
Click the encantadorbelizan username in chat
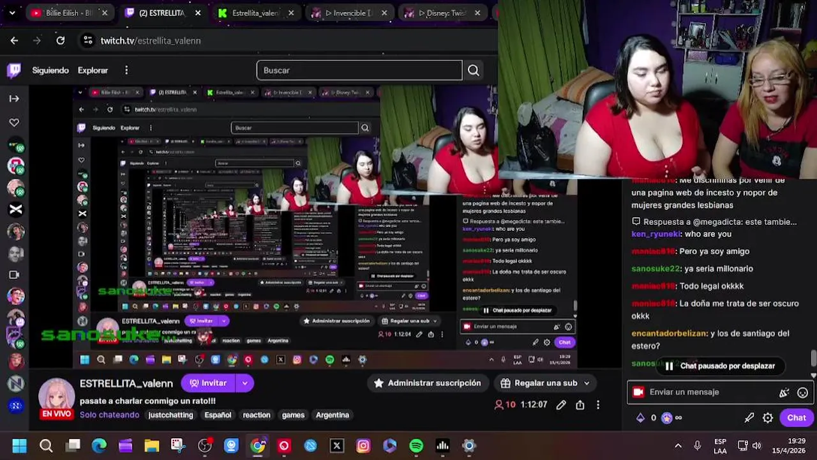pyautogui.click(x=669, y=333)
